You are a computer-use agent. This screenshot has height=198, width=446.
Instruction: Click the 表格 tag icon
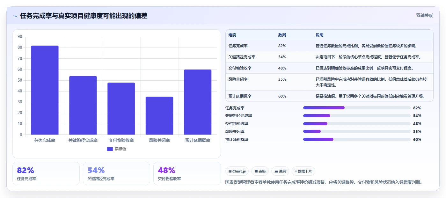pos(256,172)
